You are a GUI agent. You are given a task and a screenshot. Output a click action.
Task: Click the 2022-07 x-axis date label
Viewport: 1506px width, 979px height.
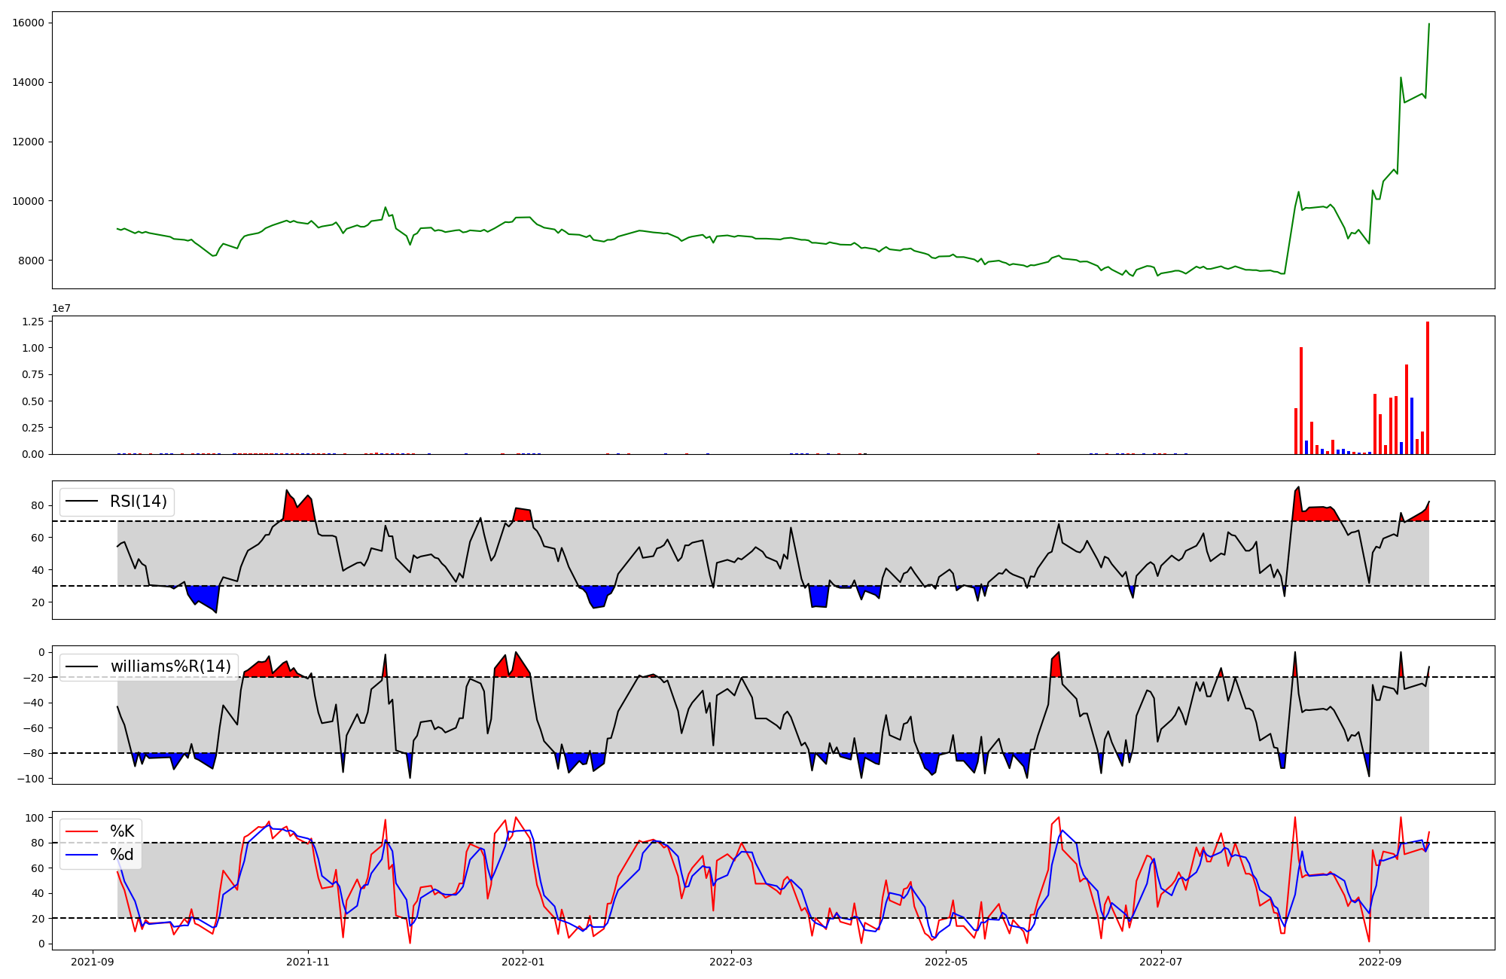click(x=1160, y=962)
